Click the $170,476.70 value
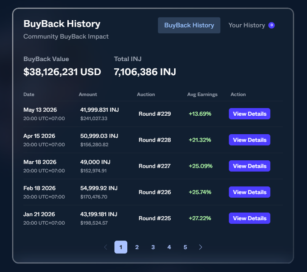This screenshot has height=272, width=307. pyautogui.click(x=94, y=197)
